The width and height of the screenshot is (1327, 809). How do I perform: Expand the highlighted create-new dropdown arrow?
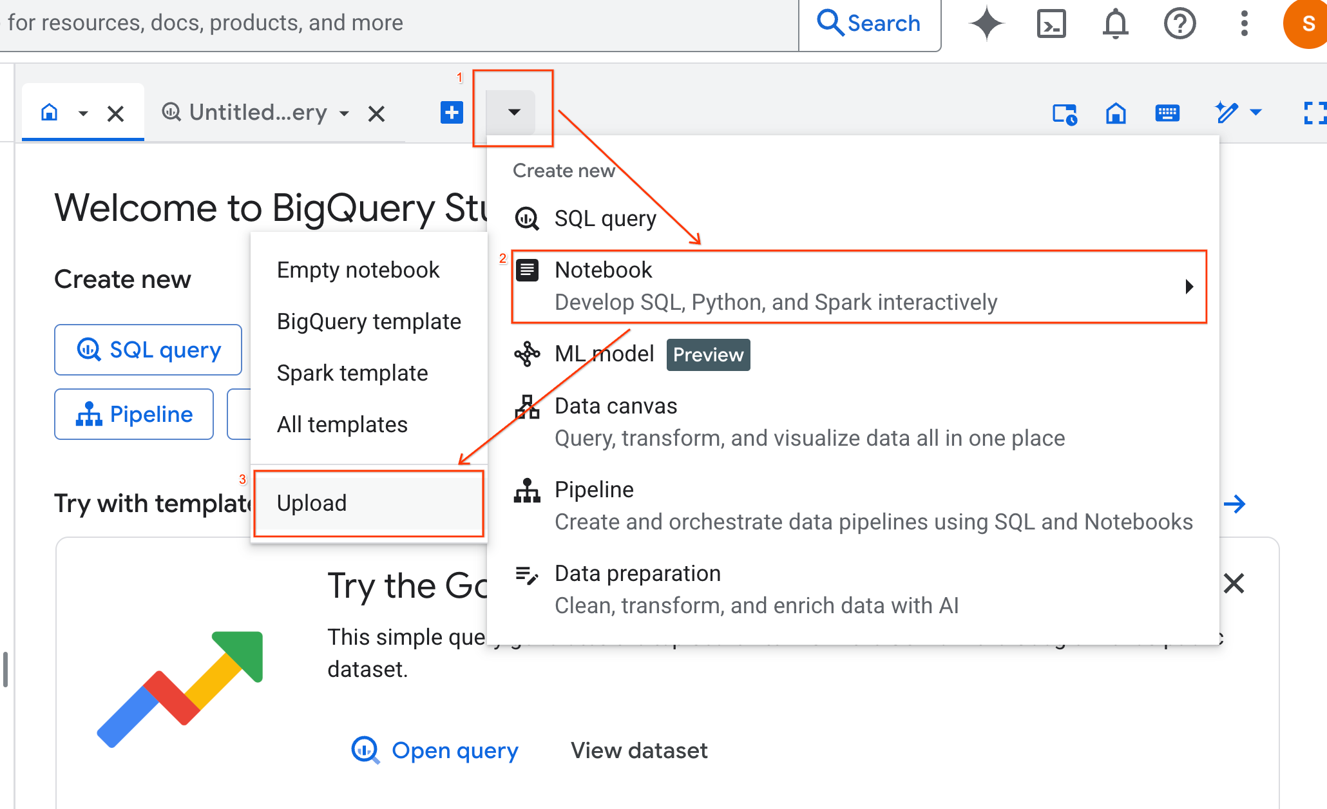512,112
